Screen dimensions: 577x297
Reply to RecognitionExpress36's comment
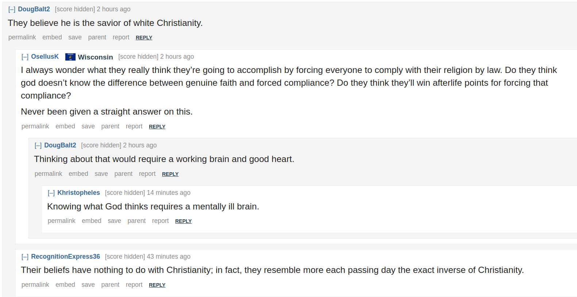coord(157,285)
